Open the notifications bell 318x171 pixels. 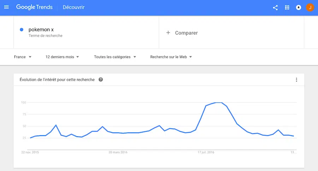(299, 7)
